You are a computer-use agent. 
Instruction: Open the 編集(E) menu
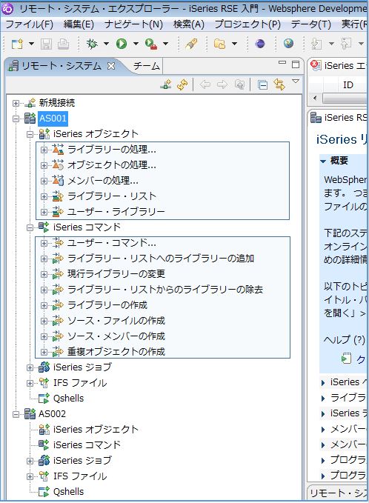[x=79, y=24]
